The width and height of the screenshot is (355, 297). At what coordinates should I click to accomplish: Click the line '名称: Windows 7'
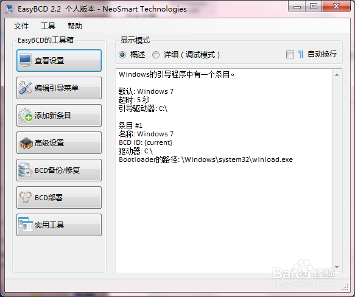[x=146, y=134]
